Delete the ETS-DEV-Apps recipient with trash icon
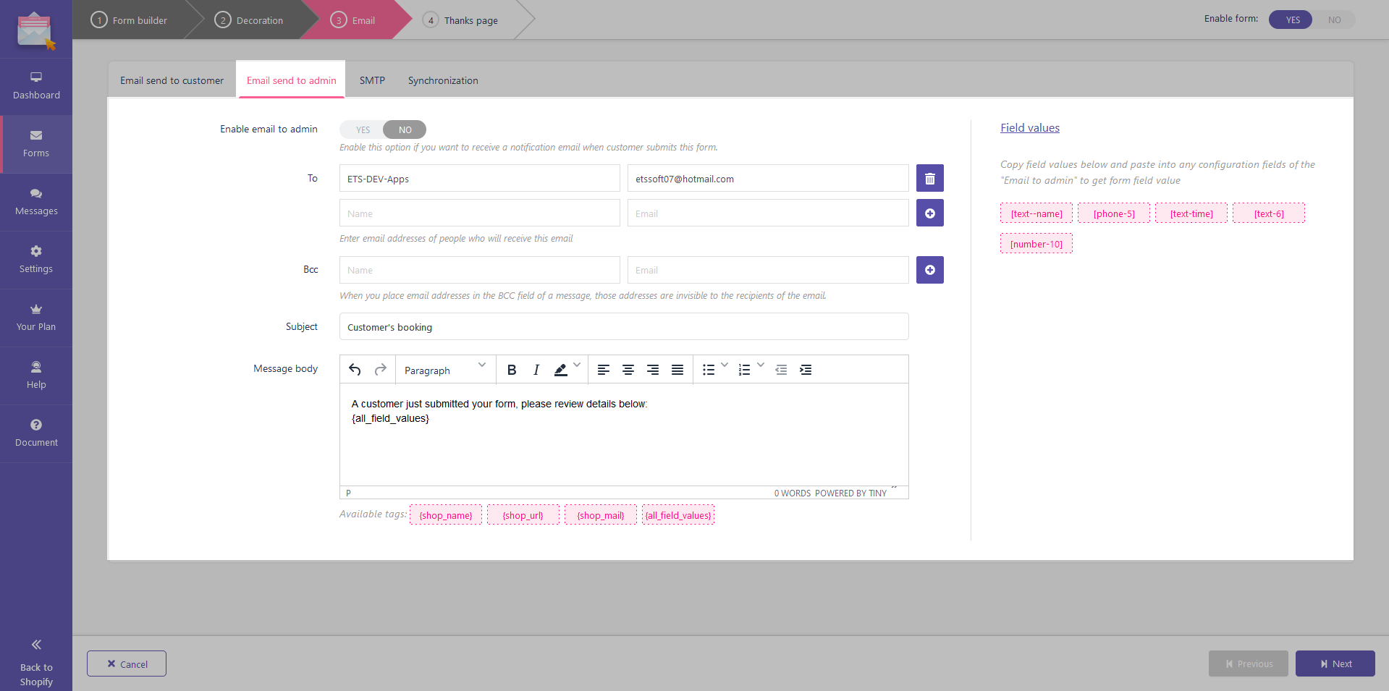The height and width of the screenshot is (691, 1389). tap(930, 178)
